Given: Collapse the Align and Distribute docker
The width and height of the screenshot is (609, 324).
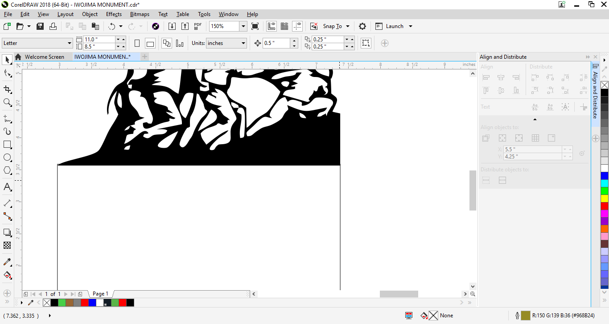Looking at the screenshot, I should 588,57.
